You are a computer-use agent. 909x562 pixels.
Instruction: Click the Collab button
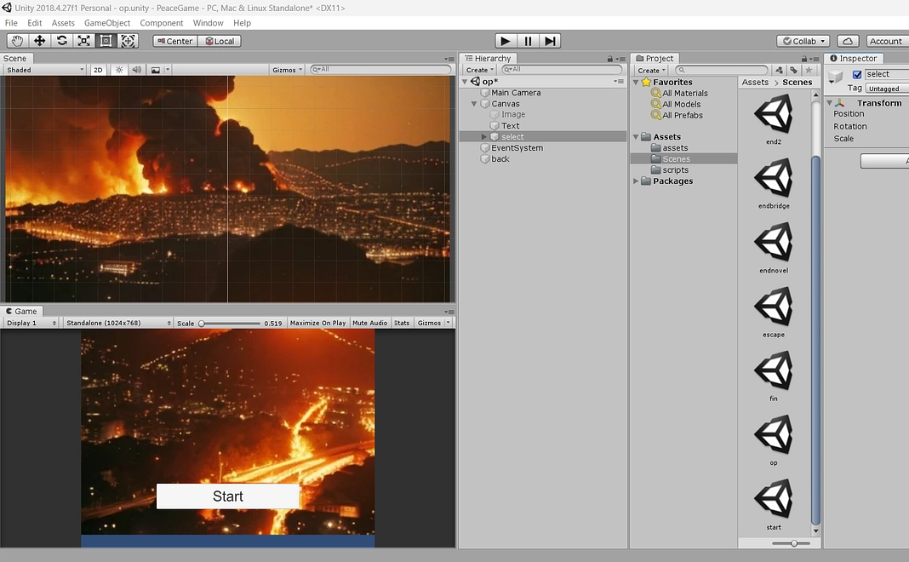pos(803,41)
